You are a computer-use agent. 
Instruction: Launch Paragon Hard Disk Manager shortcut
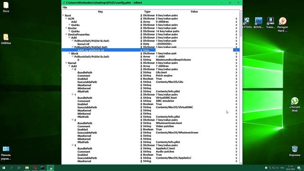(x=283, y=25)
